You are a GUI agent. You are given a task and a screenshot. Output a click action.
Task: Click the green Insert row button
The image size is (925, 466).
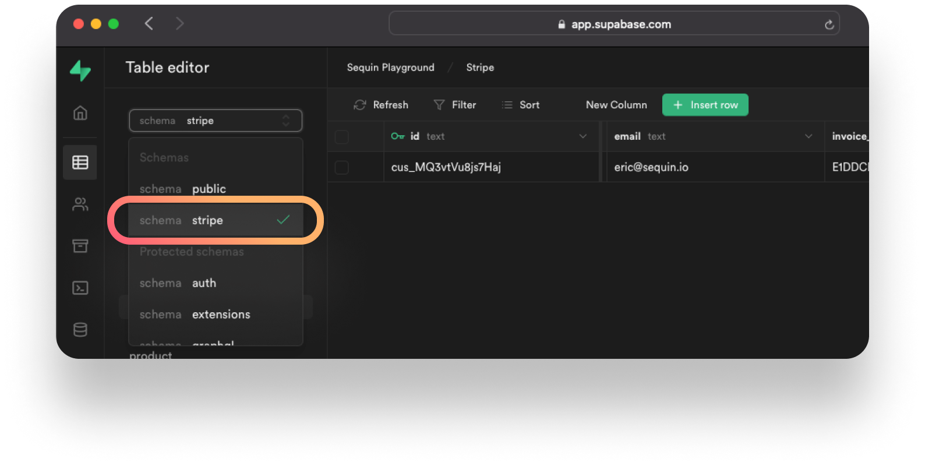pos(705,105)
